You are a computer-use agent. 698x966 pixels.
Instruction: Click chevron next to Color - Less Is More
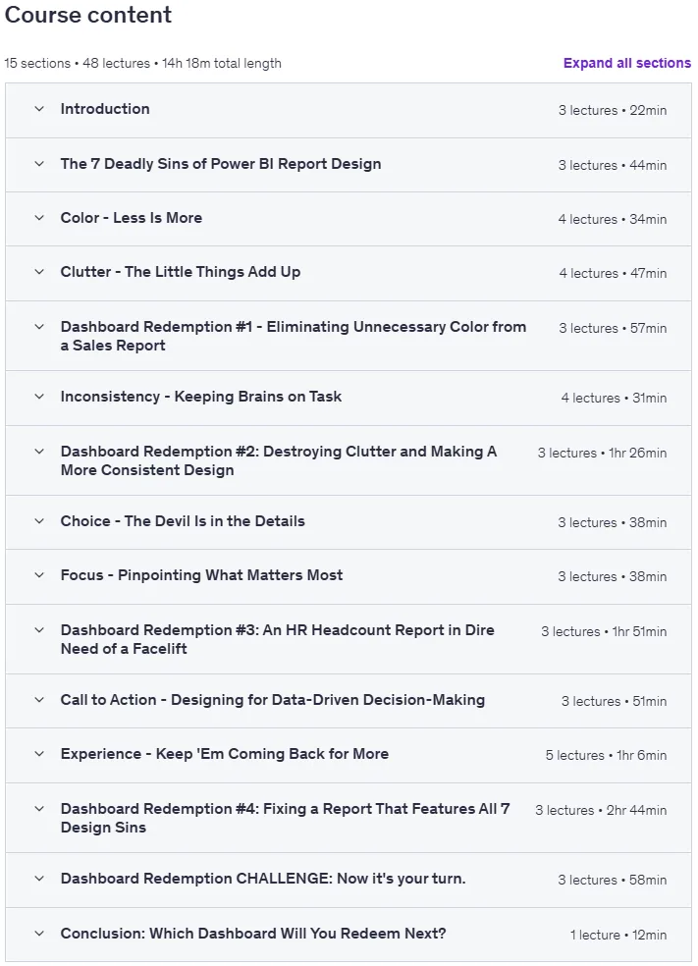click(x=39, y=218)
